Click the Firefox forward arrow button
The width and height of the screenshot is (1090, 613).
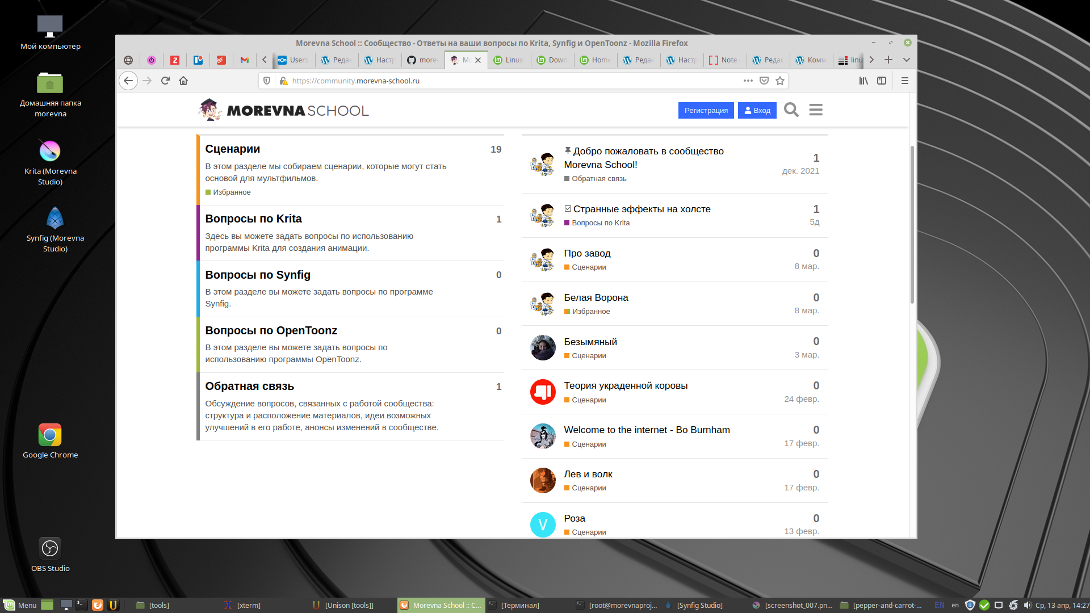click(147, 81)
